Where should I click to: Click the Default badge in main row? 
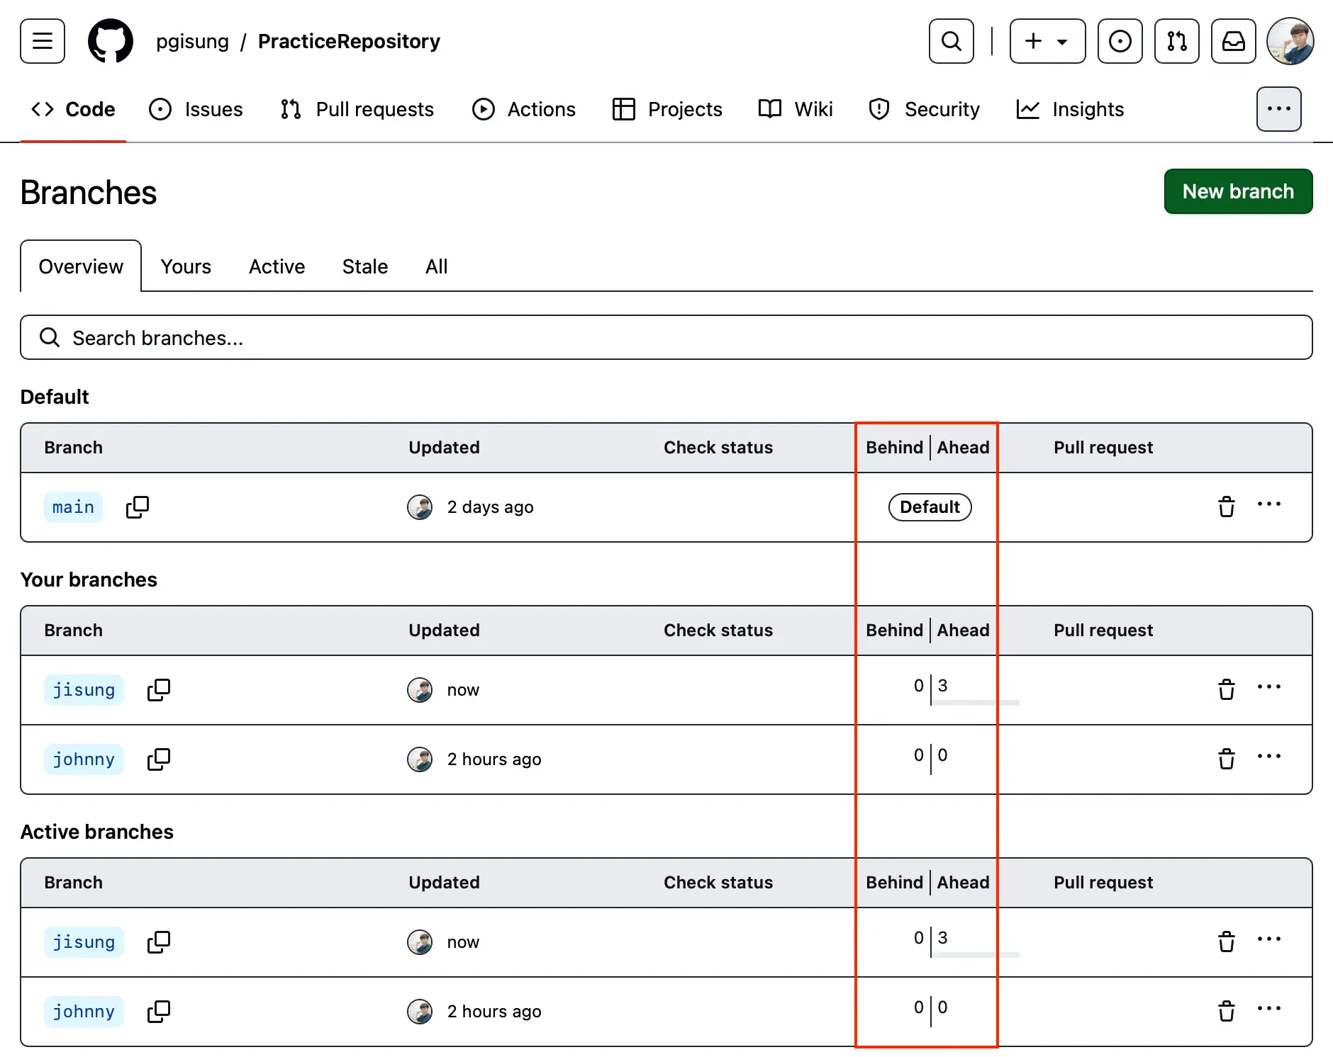tap(930, 507)
